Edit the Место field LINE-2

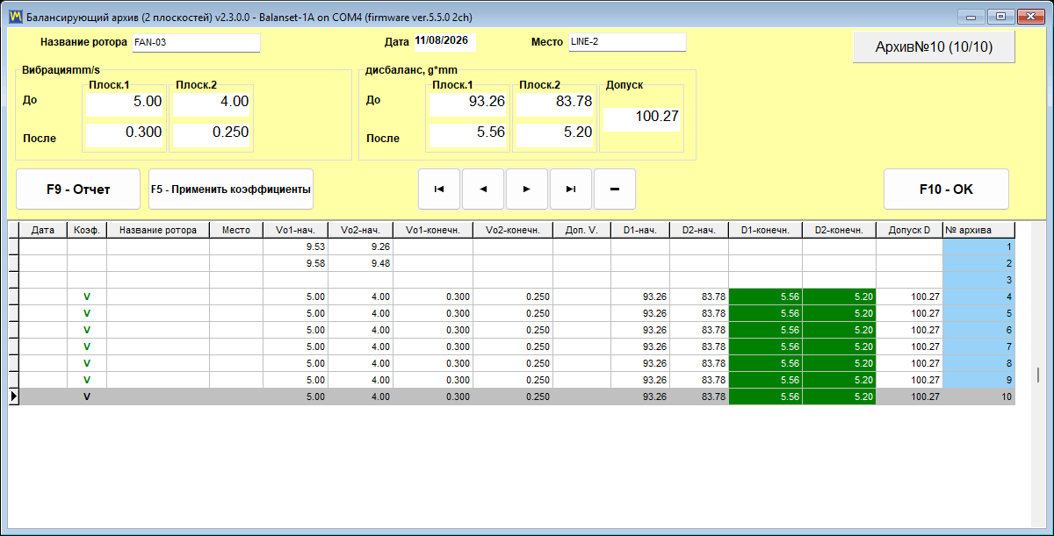[x=627, y=42]
